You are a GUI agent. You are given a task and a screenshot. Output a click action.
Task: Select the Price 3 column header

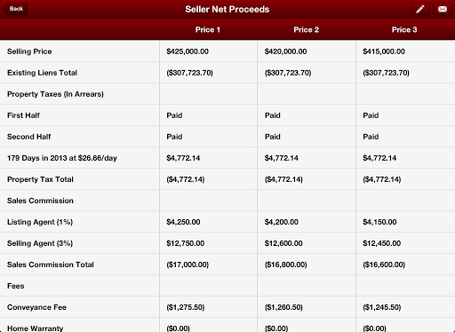coord(404,29)
